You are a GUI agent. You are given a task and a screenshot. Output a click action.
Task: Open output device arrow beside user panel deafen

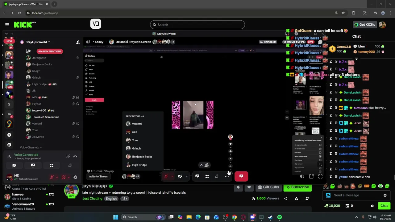(x=69, y=177)
